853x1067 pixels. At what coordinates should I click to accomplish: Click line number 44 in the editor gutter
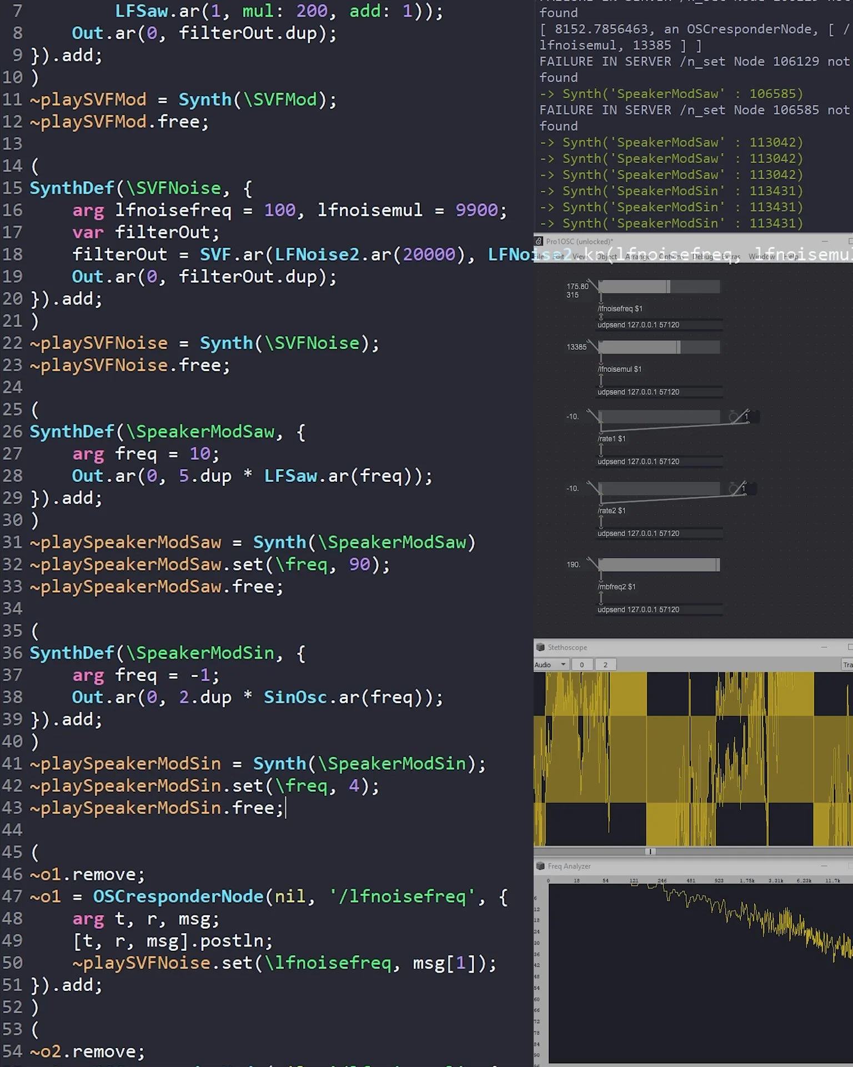(12, 830)
